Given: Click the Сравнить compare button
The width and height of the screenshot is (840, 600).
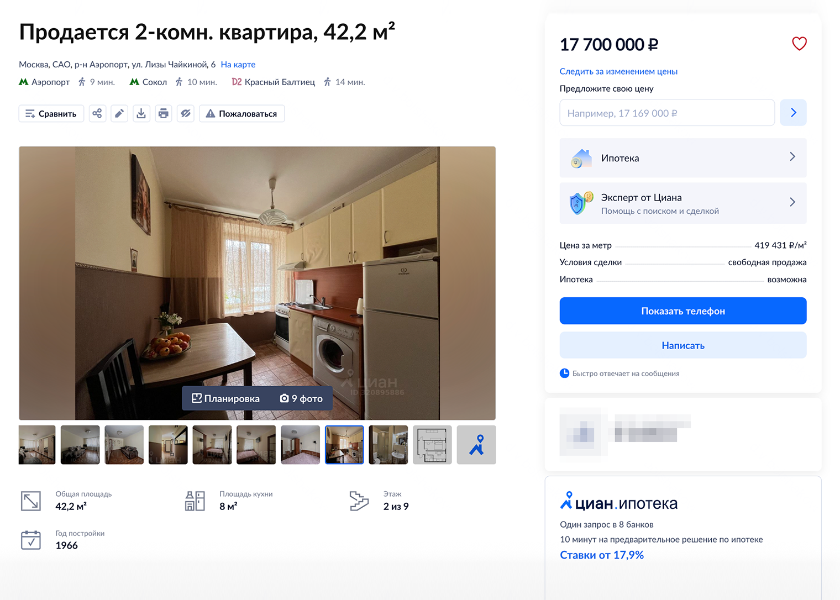Looking at the screenshot, I should (51, 113).
